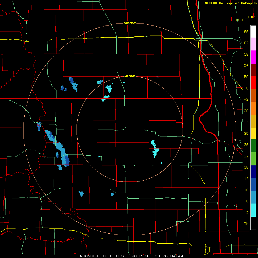Click the 10 legend value
This screenshot has width=258, height=258.
point(246,190)
